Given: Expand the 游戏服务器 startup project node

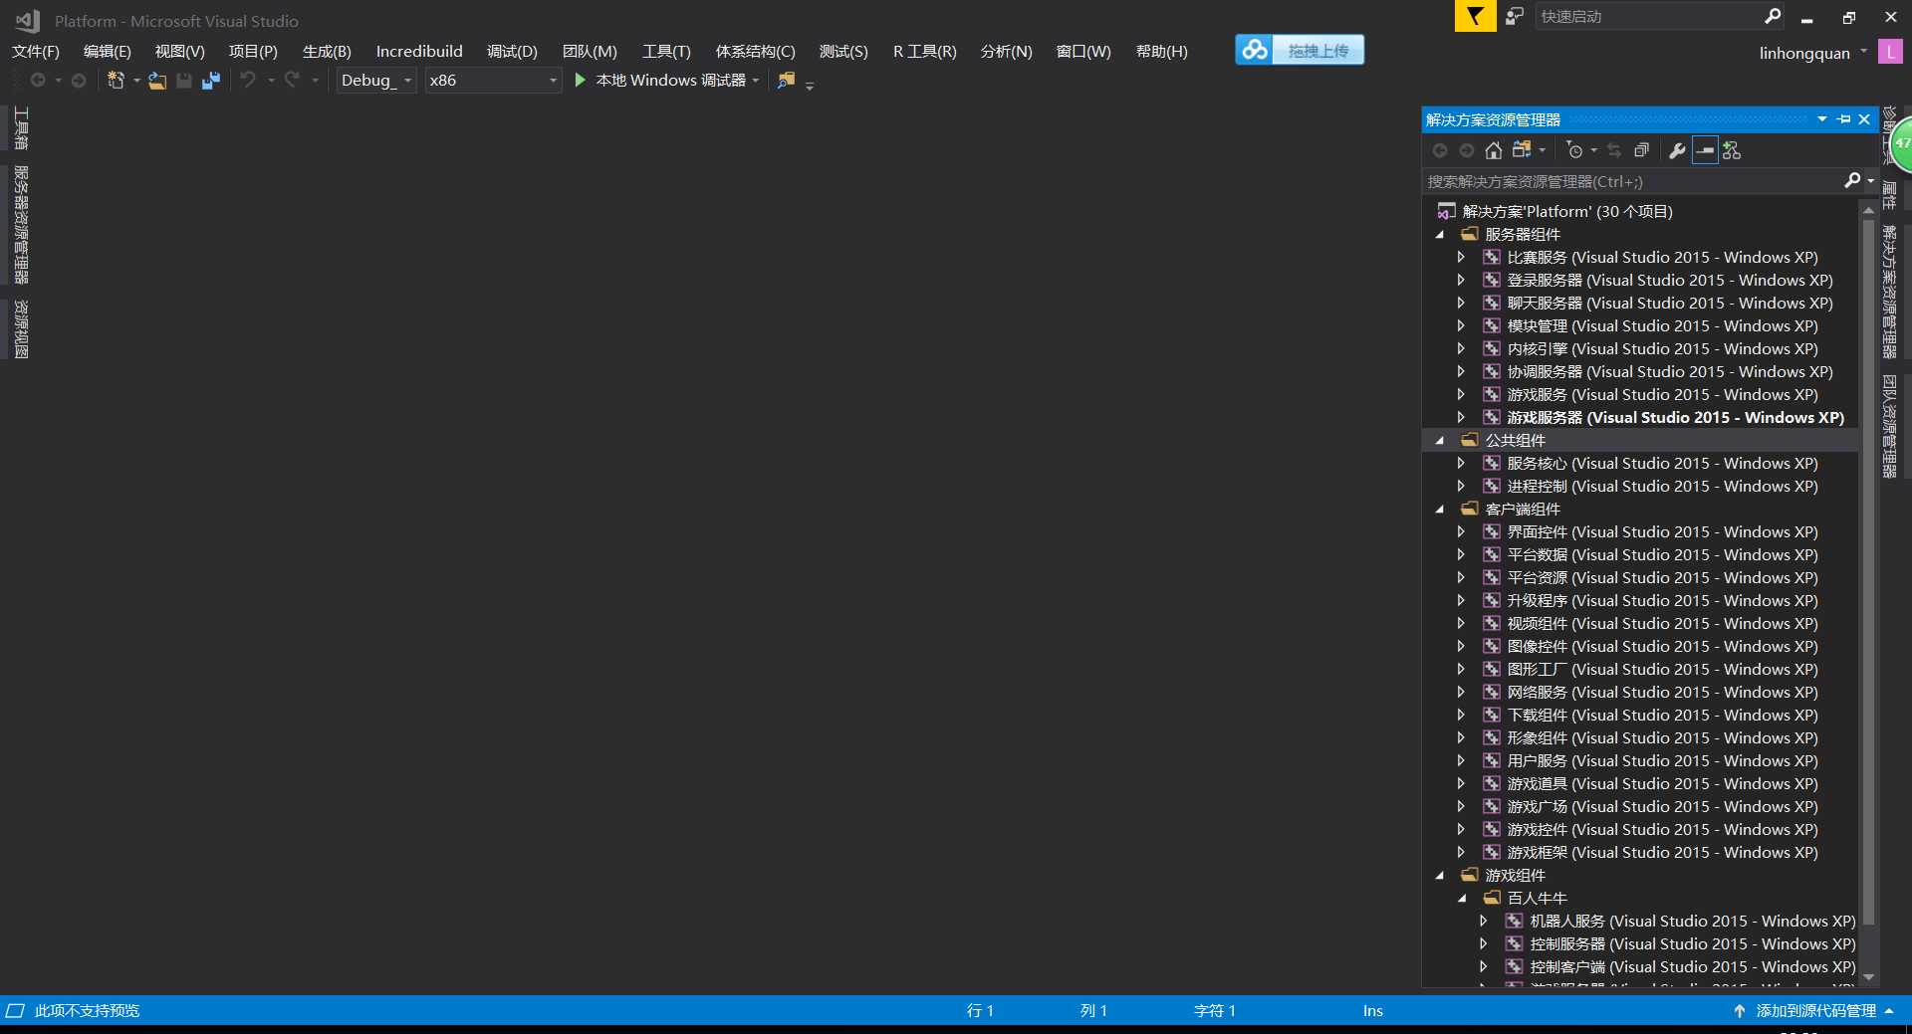Looking at the screenshot, I should tap(1461, 417).
